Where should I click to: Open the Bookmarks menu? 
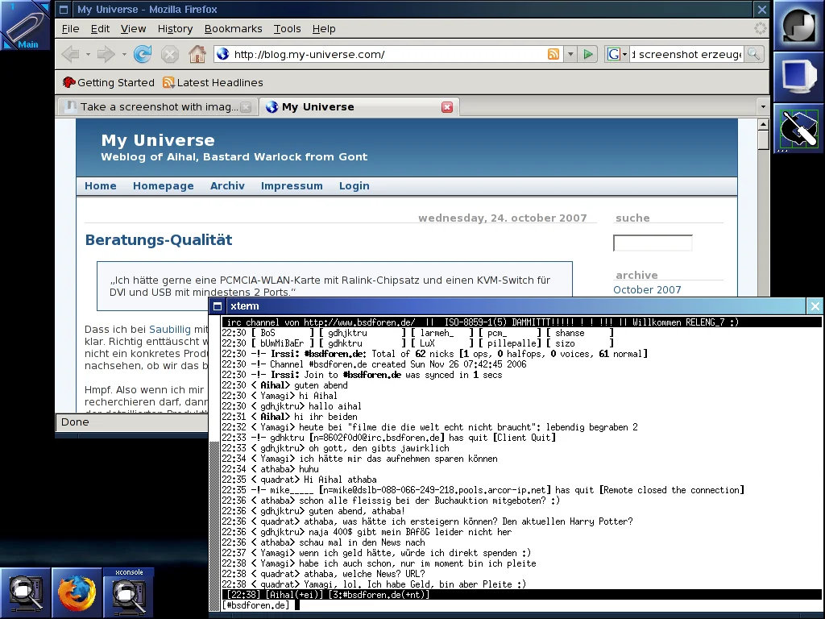233,29
